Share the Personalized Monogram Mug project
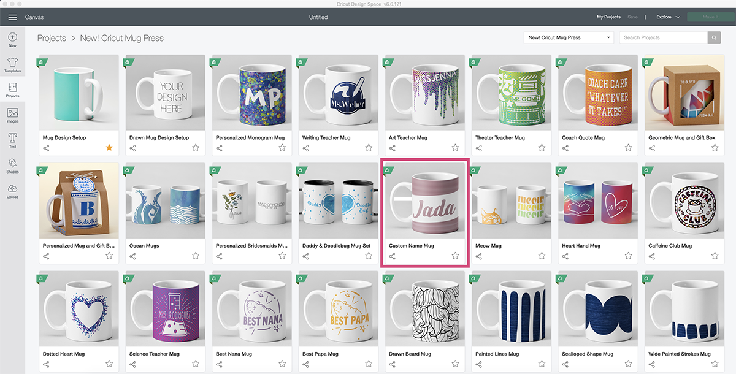This screenshot has height=374, width=736. click(219, 148)
